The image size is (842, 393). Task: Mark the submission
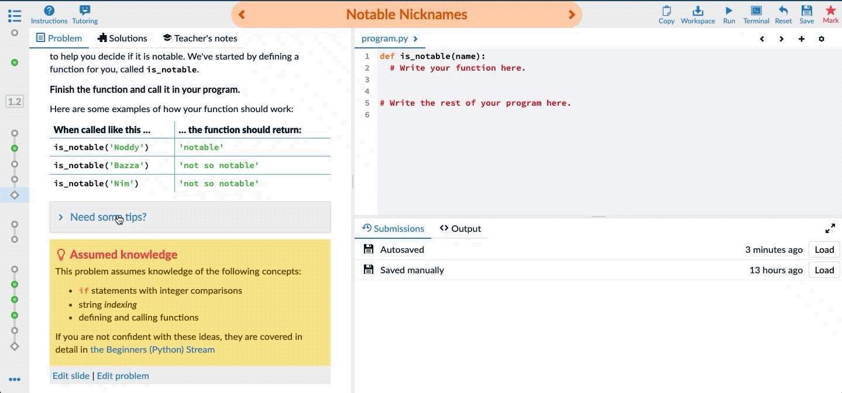(x=831, y=14)
